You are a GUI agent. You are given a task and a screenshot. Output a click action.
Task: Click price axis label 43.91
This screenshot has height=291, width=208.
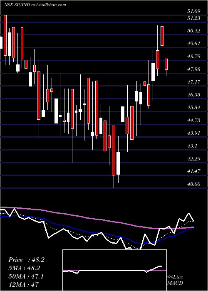click(x=194, y=133)
